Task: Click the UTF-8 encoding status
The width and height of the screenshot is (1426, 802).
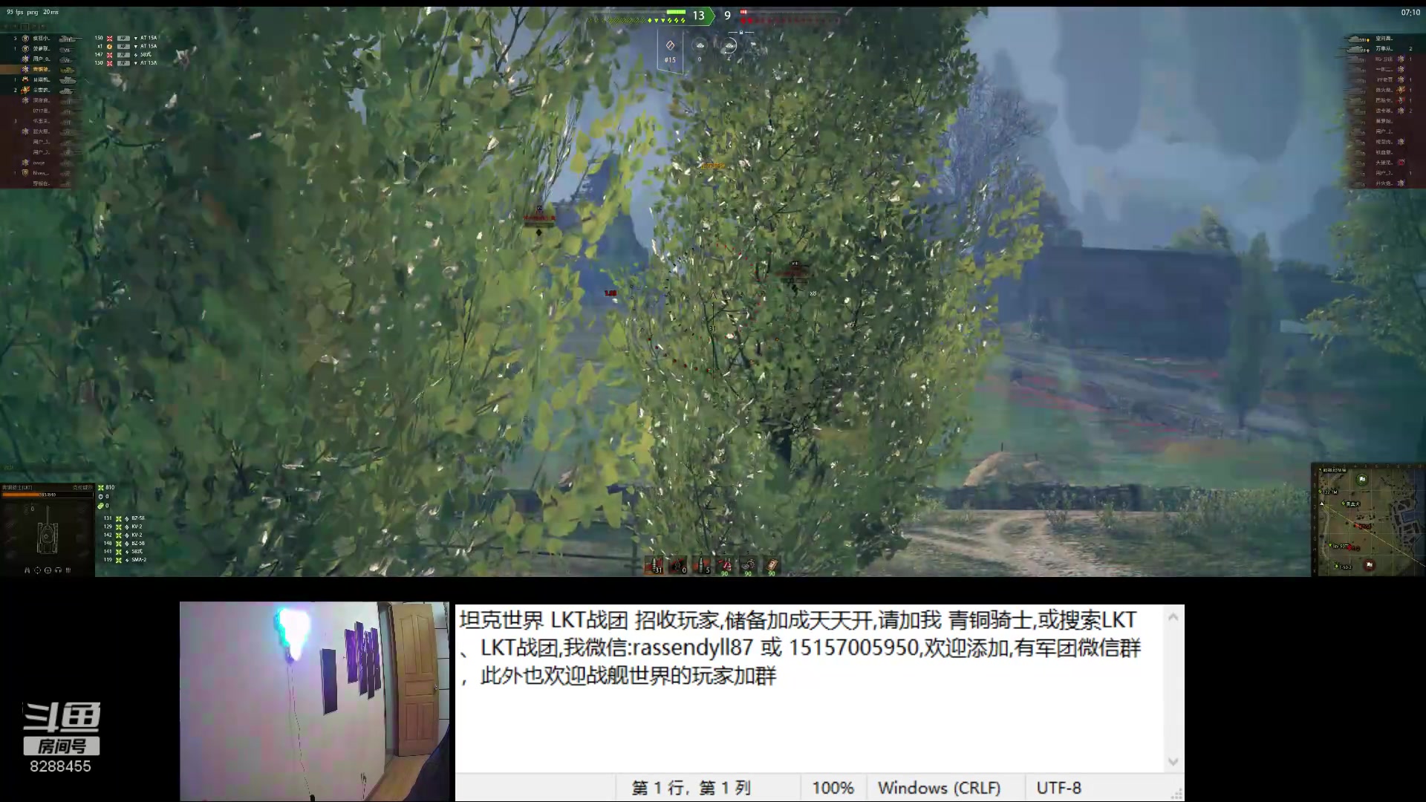Action: pos(1059,788)
